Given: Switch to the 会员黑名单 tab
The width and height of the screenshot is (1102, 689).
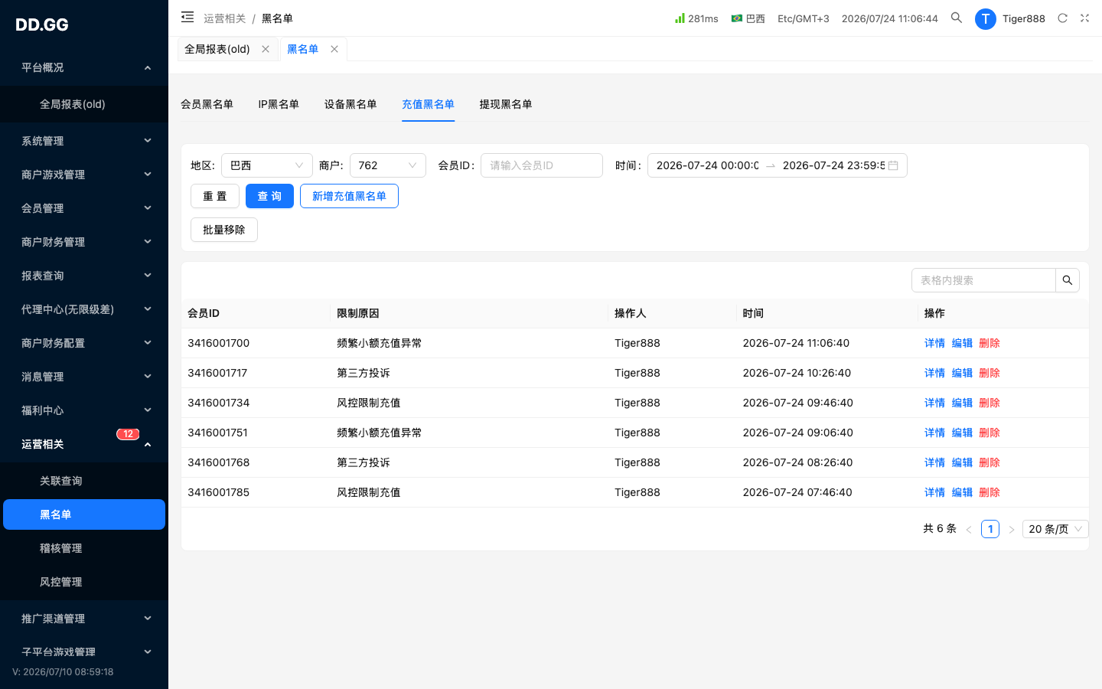Looking at the screenshot, I should point(207,104).
